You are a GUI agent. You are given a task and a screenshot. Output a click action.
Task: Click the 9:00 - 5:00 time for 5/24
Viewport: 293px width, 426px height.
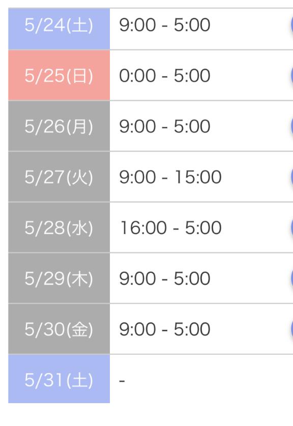click(164, 25)
